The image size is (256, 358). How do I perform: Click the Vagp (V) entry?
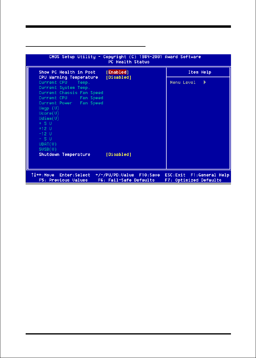coord(49,108)
